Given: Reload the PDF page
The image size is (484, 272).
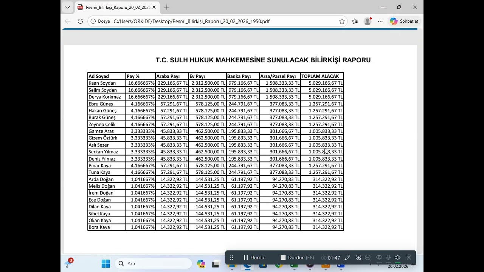Looking at the screenshot, I should 80,22.
